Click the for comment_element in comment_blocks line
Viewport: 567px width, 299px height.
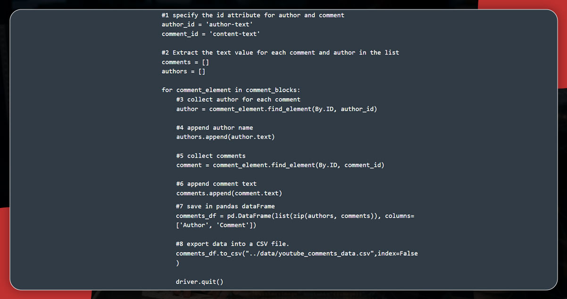pos(231,90)
